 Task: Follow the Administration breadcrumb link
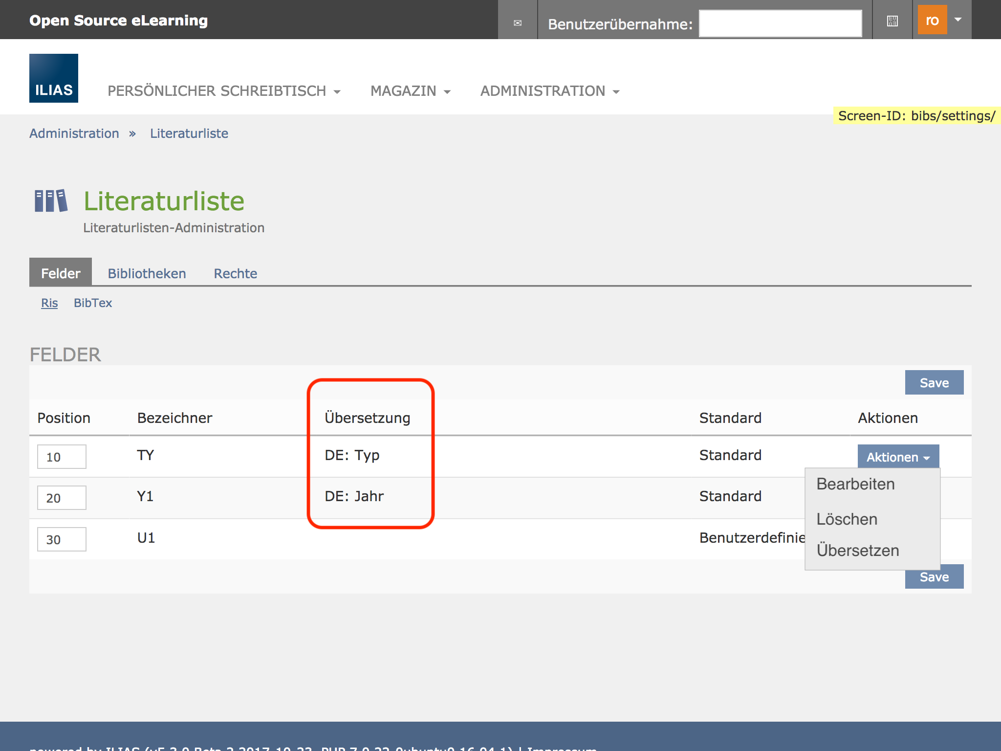pyautogui.click(x=74, y=133)
